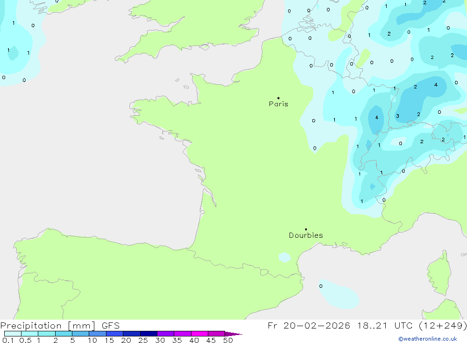Click the legend label 0.5
467x343 pixels.
pyautogui.click(x=25, y=340)
